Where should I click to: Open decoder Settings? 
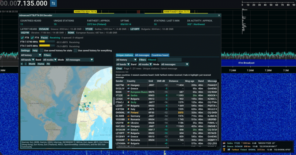point(25,51)
